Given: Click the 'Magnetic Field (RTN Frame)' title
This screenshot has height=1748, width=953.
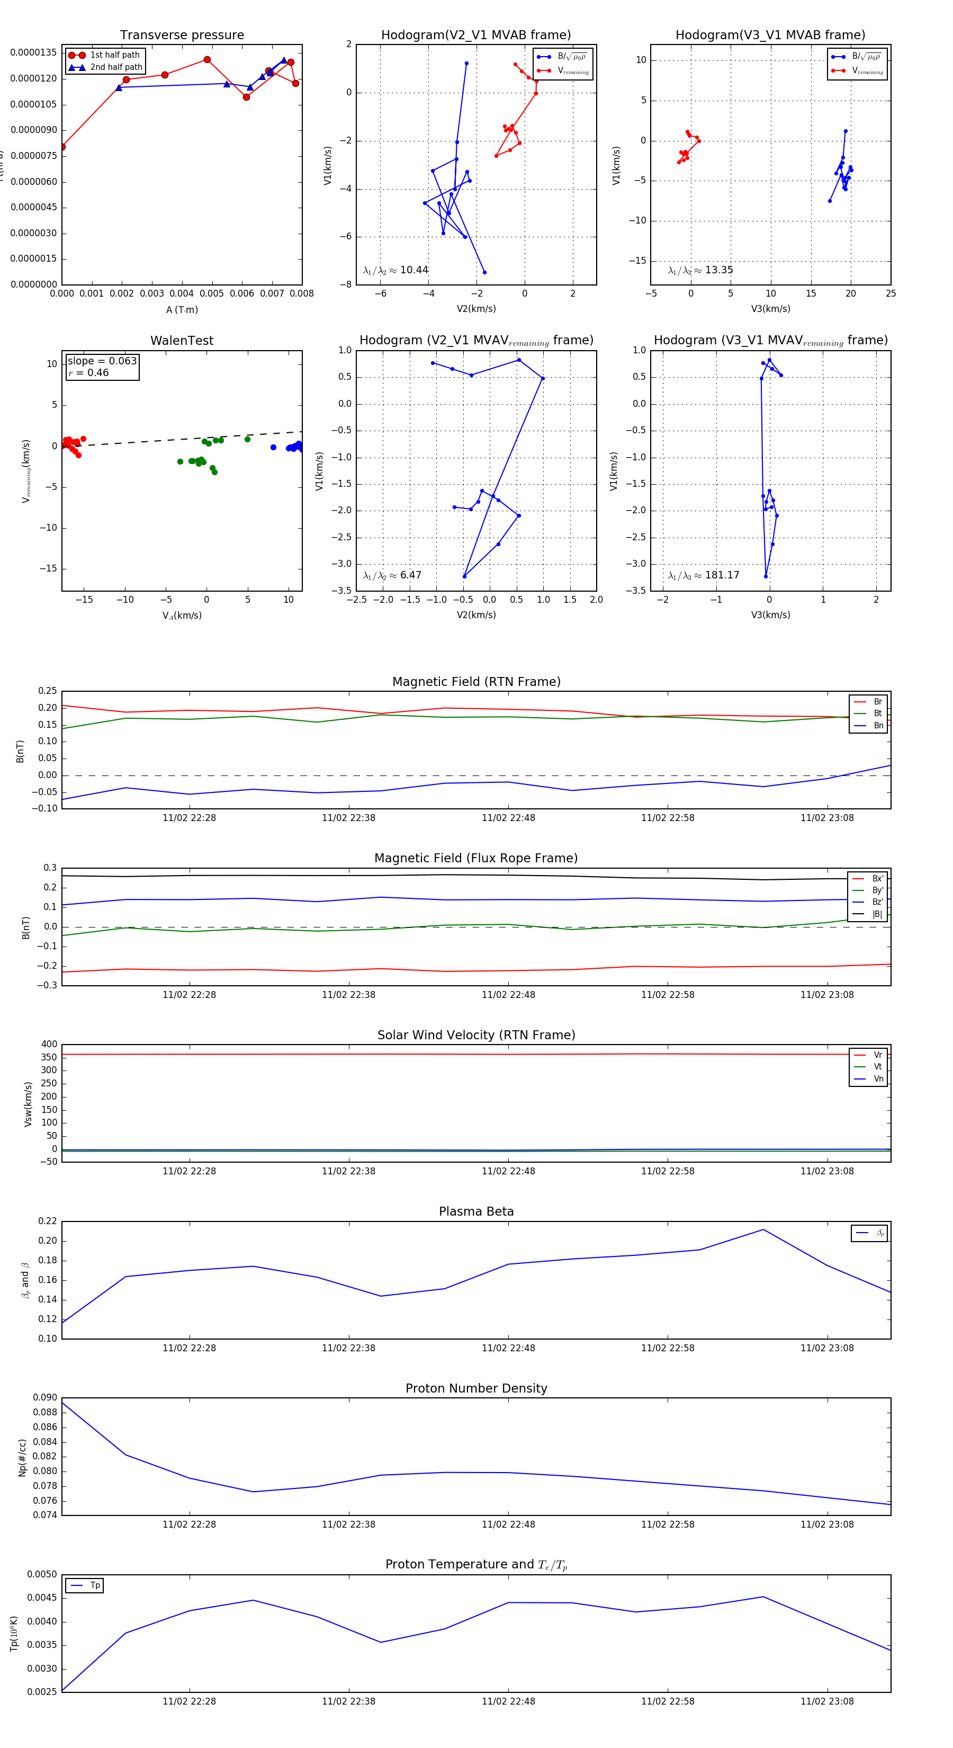Looking at the screenshot, I should click(476, 682).
